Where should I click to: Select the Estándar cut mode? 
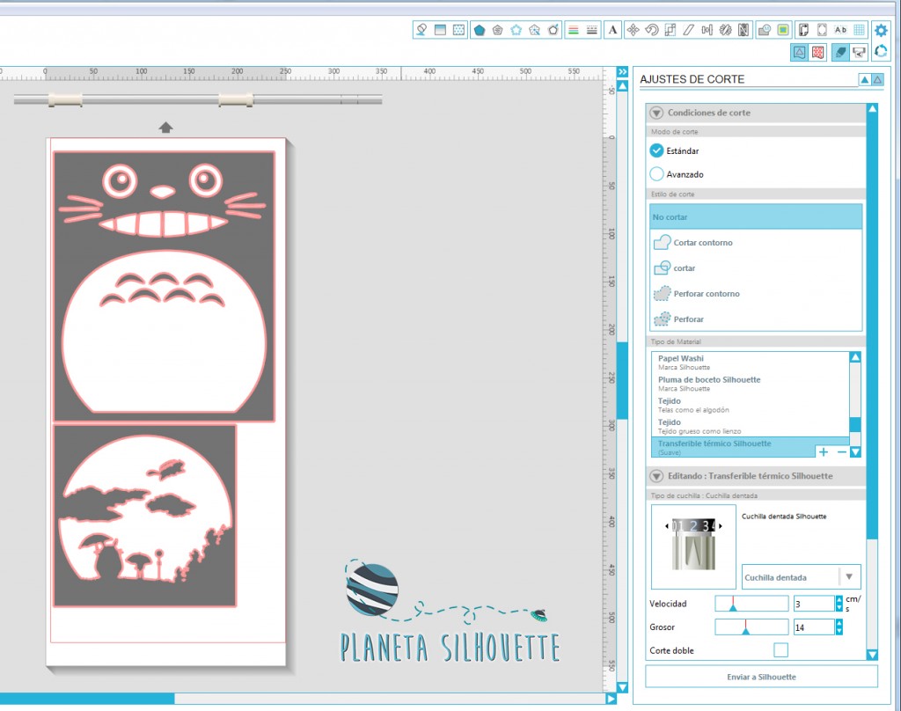[x=656, y=150]
